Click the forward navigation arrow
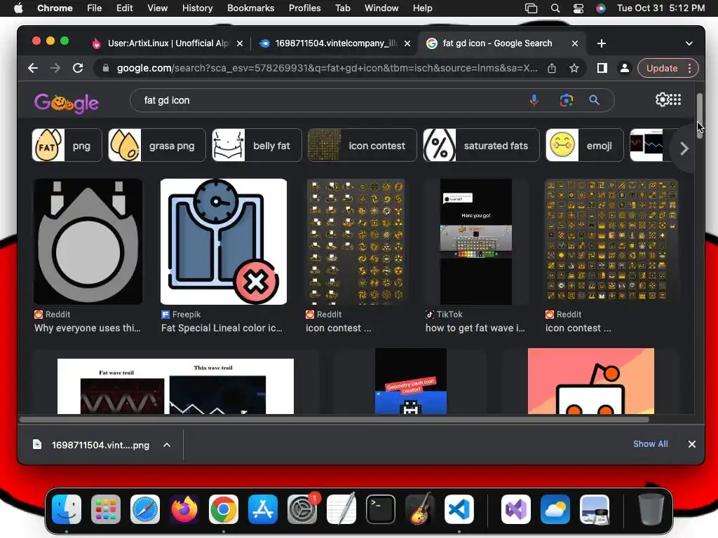The width and height of the screenshot is (718, 538). 55,68
